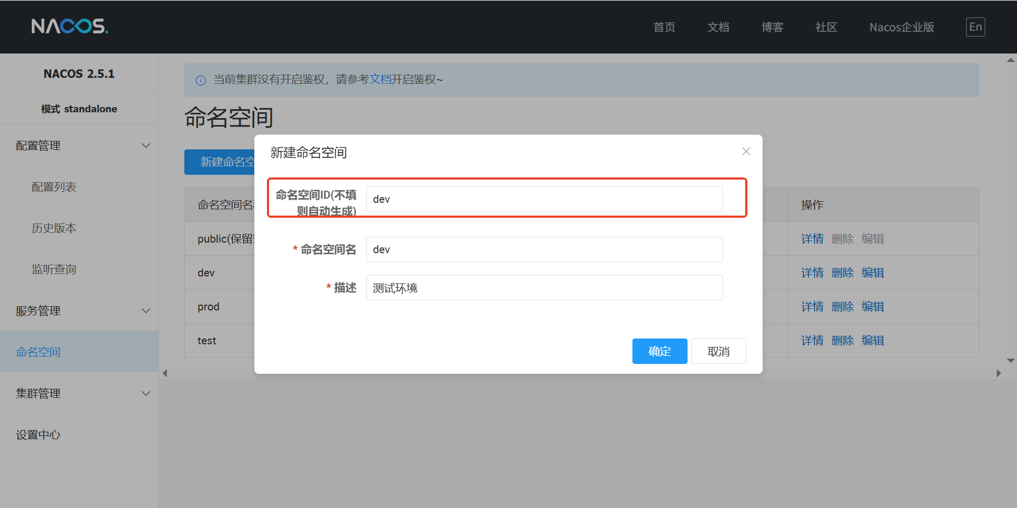This screenshot has height=508, width=1017.
Task: Open 设置中心 in the sidebar
Action: (38, 434)
